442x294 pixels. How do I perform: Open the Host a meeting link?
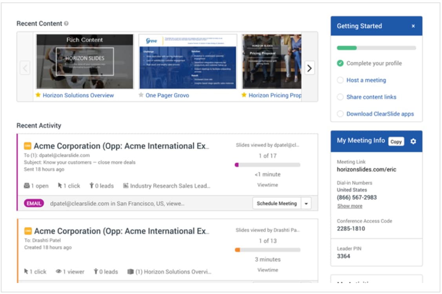[366, 80]
